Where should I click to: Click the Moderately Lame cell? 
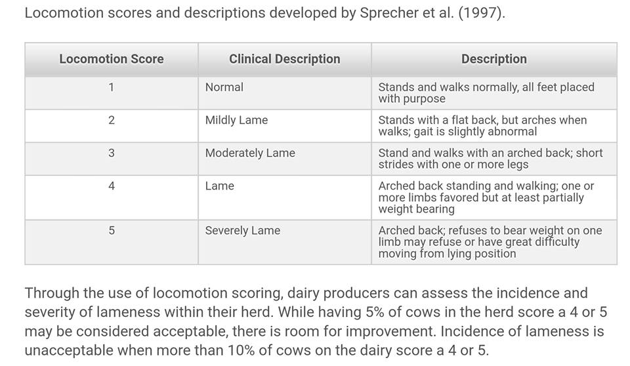tap(284, 159)
